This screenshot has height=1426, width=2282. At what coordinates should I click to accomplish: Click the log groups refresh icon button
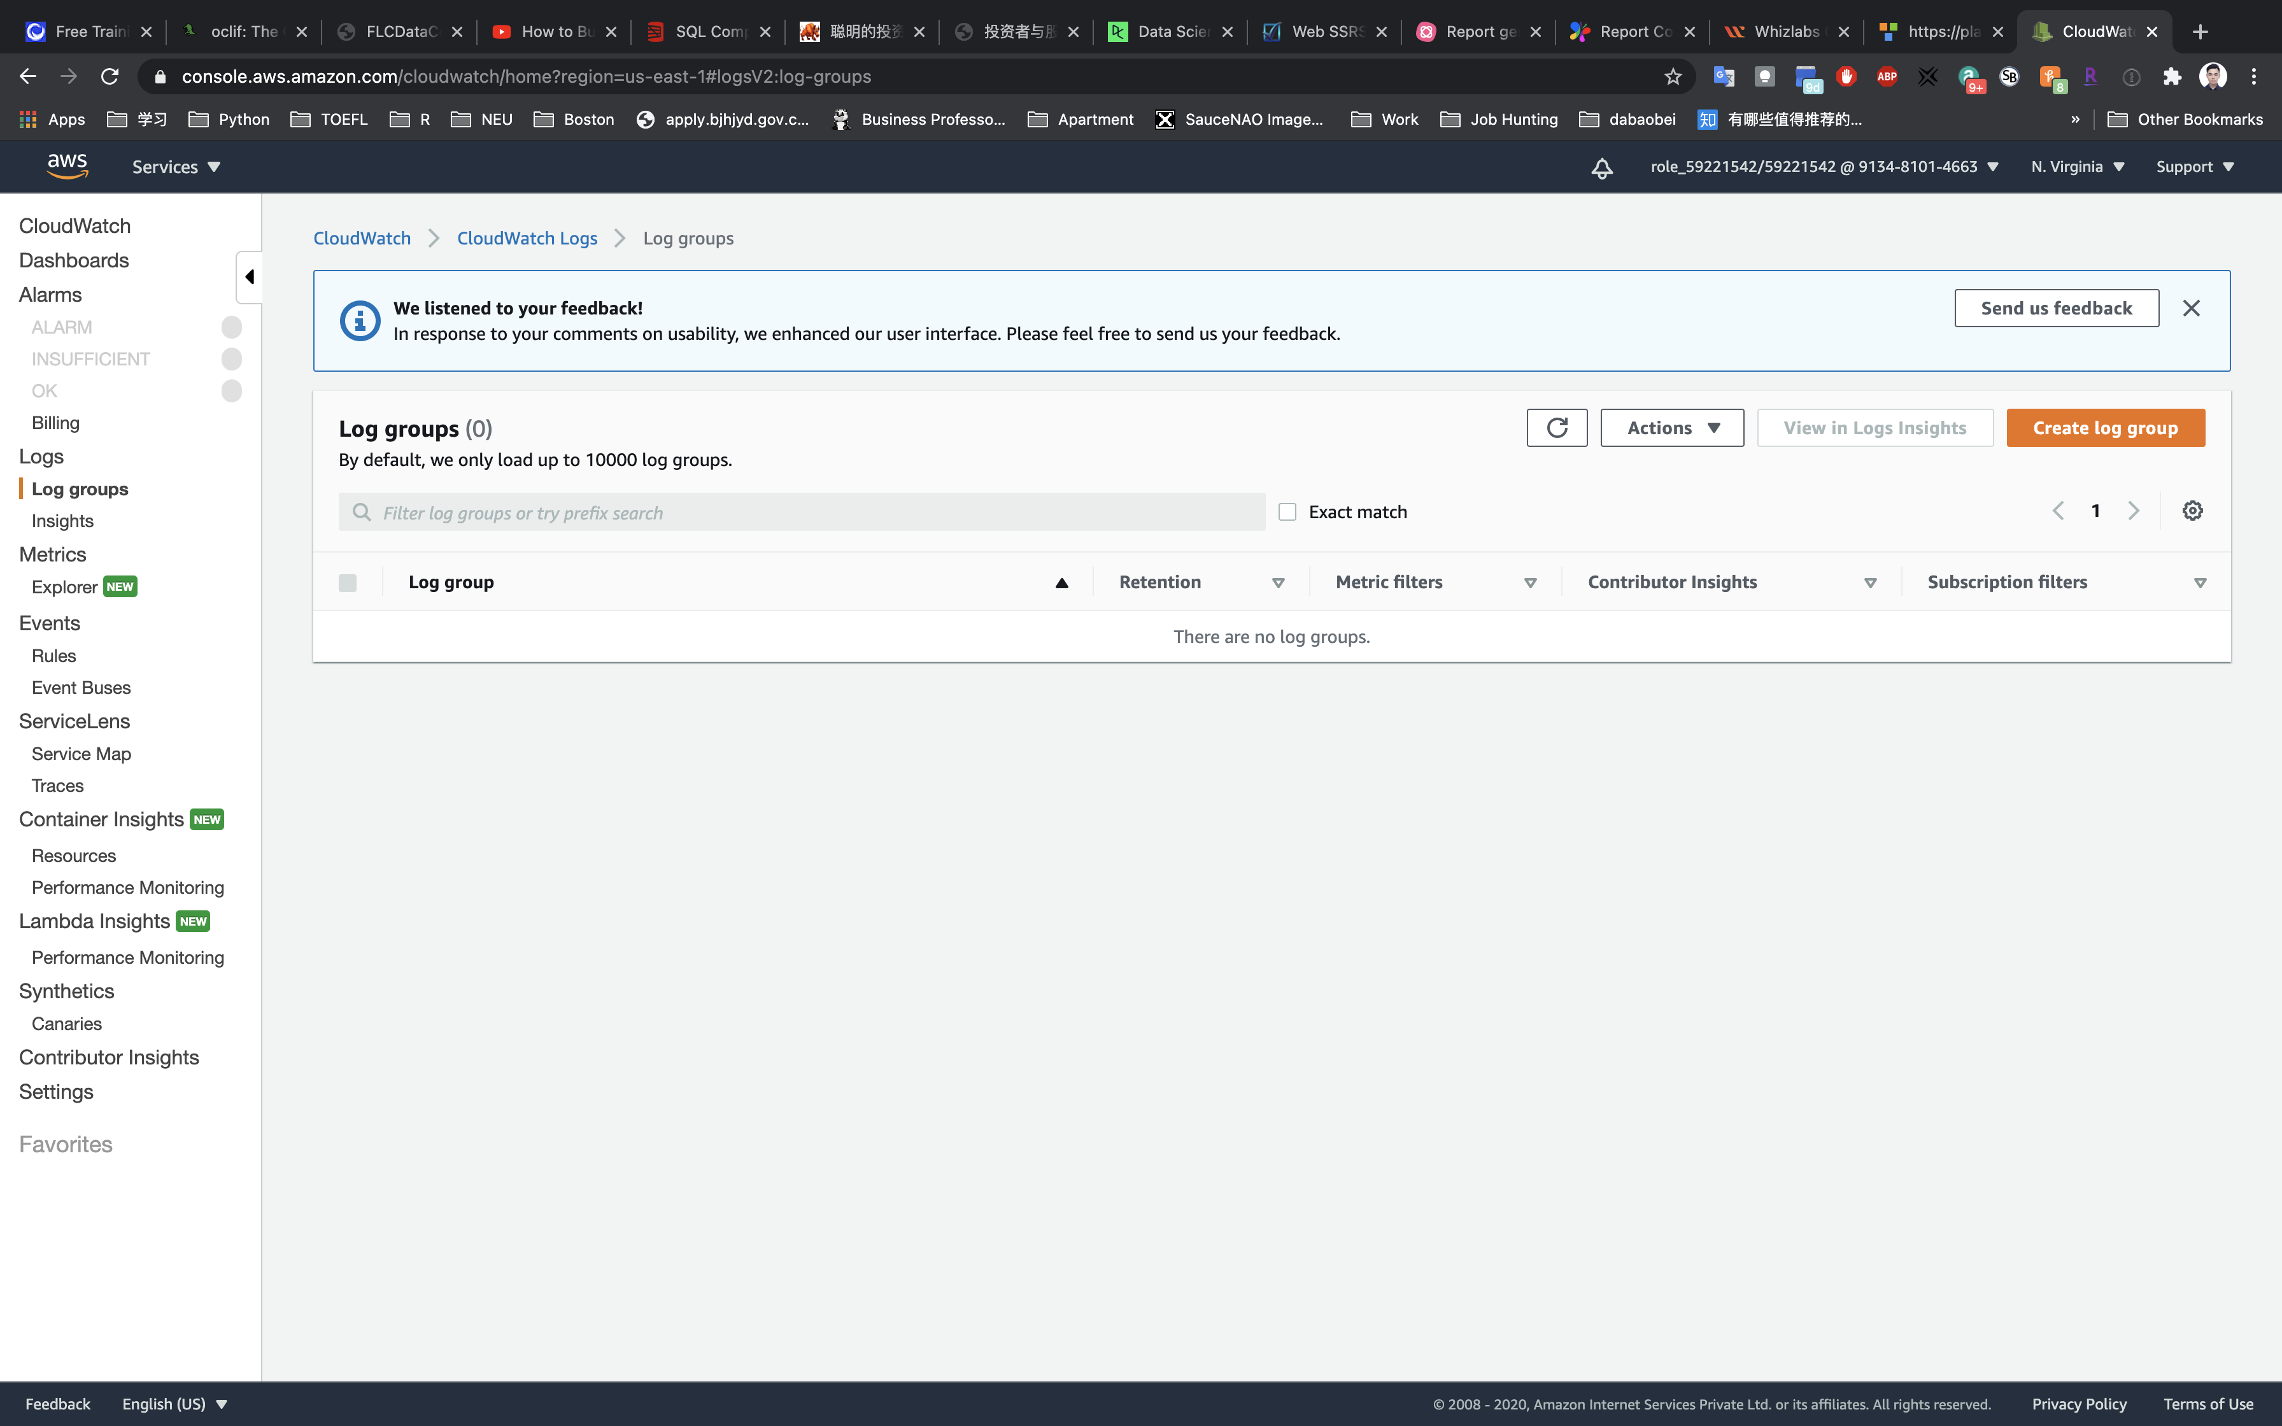pyautogui.click(x=1557, y=428)
